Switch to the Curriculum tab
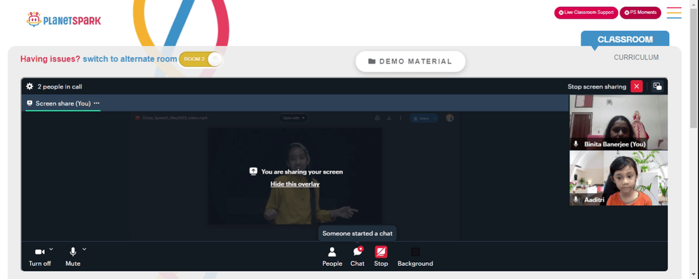 coord(636,57)
